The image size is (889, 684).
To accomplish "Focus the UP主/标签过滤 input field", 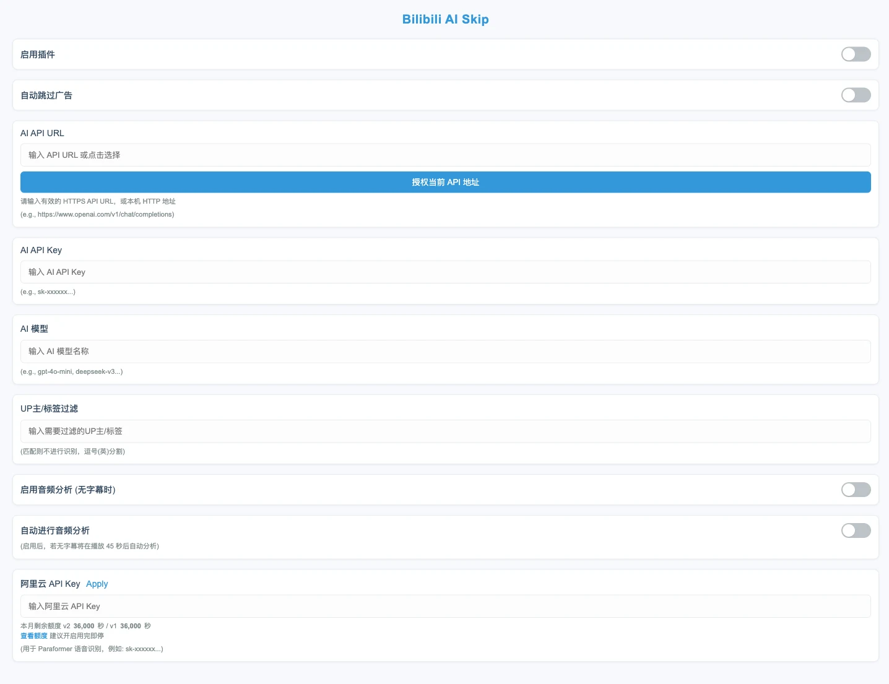I will [446, 431].
